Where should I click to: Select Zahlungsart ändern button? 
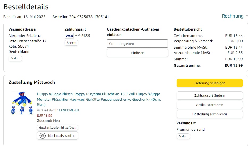coord(209,96)
